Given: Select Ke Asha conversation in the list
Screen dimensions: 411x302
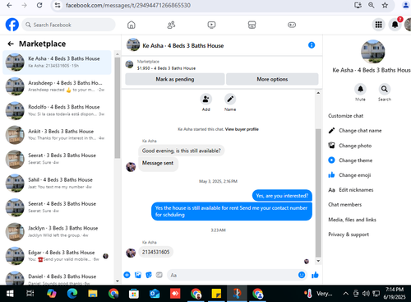Looking at the screenshot, I should point(57,63).
